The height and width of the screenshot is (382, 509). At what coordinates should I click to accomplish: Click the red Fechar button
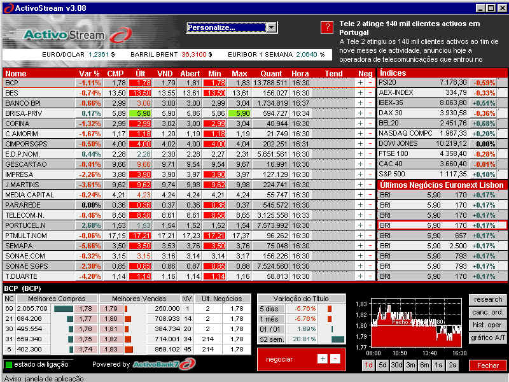[487, 365]
